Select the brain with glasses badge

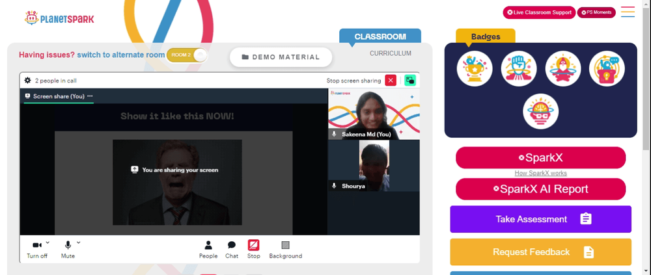click(540, 111)
